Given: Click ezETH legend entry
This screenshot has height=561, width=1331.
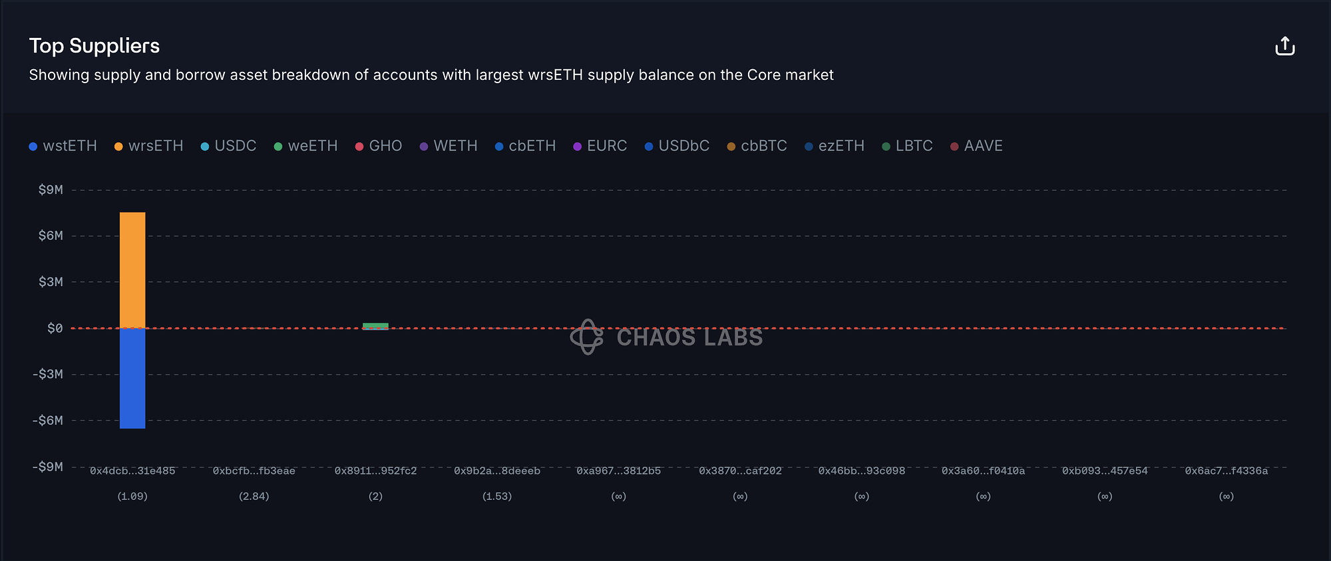Looking at the screenshot, I should point(835,146).
